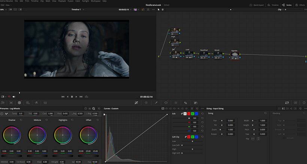The height and width of the screenshot is (164, 307).
Task: Open the Playback menu
Action: pyautogui.click(x=62, y=1)
